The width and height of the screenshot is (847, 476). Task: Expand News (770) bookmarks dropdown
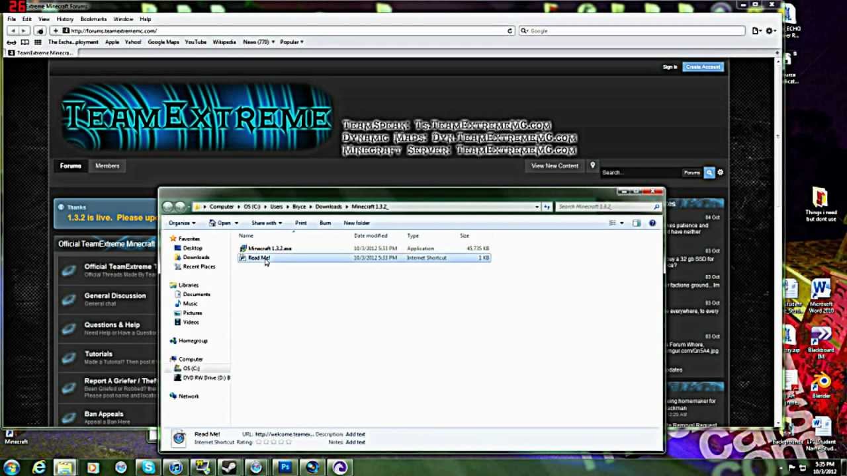coord(259,42)
